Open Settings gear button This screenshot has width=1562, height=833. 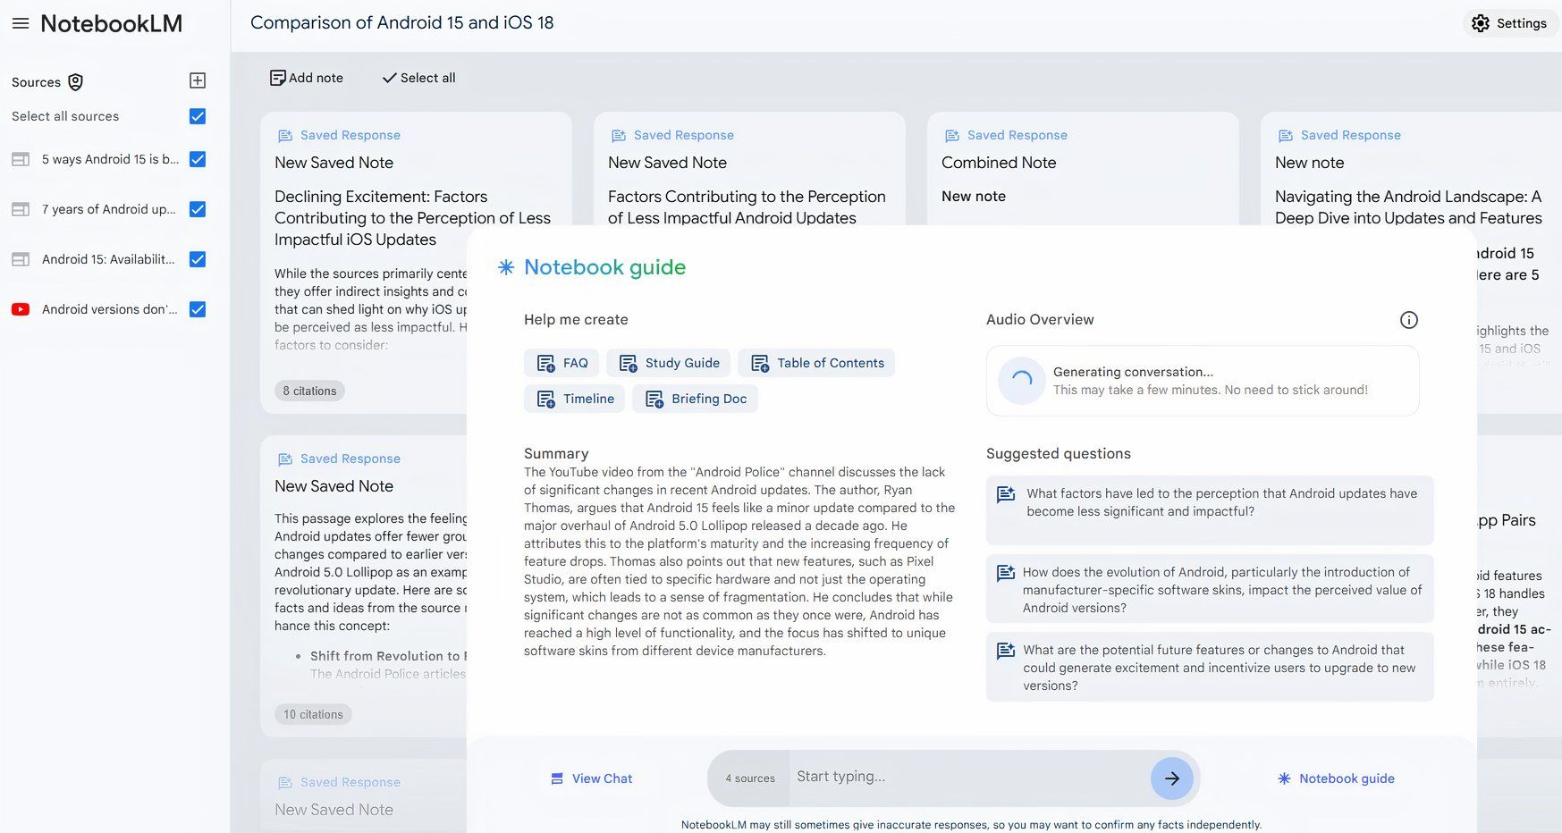point(1509,23)
